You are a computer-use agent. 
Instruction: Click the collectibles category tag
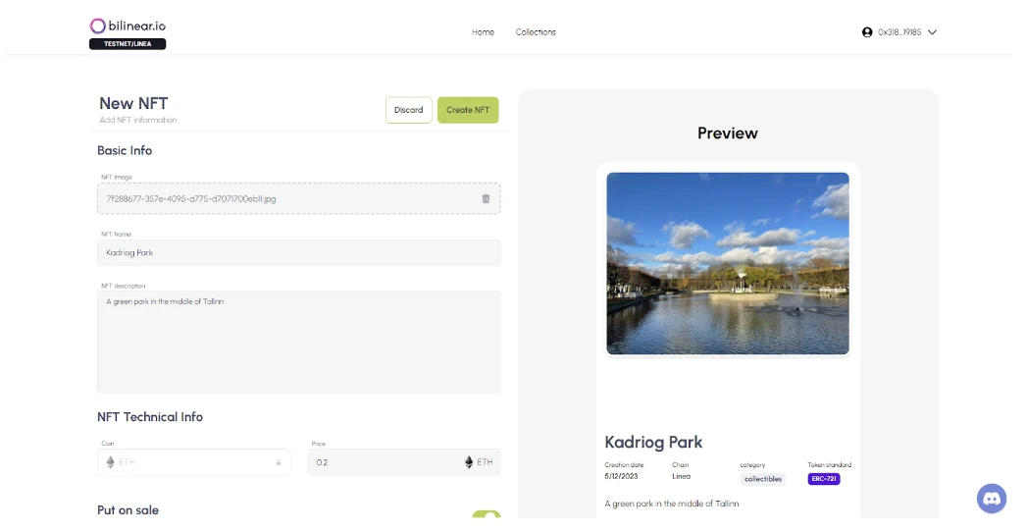point(763,479)
